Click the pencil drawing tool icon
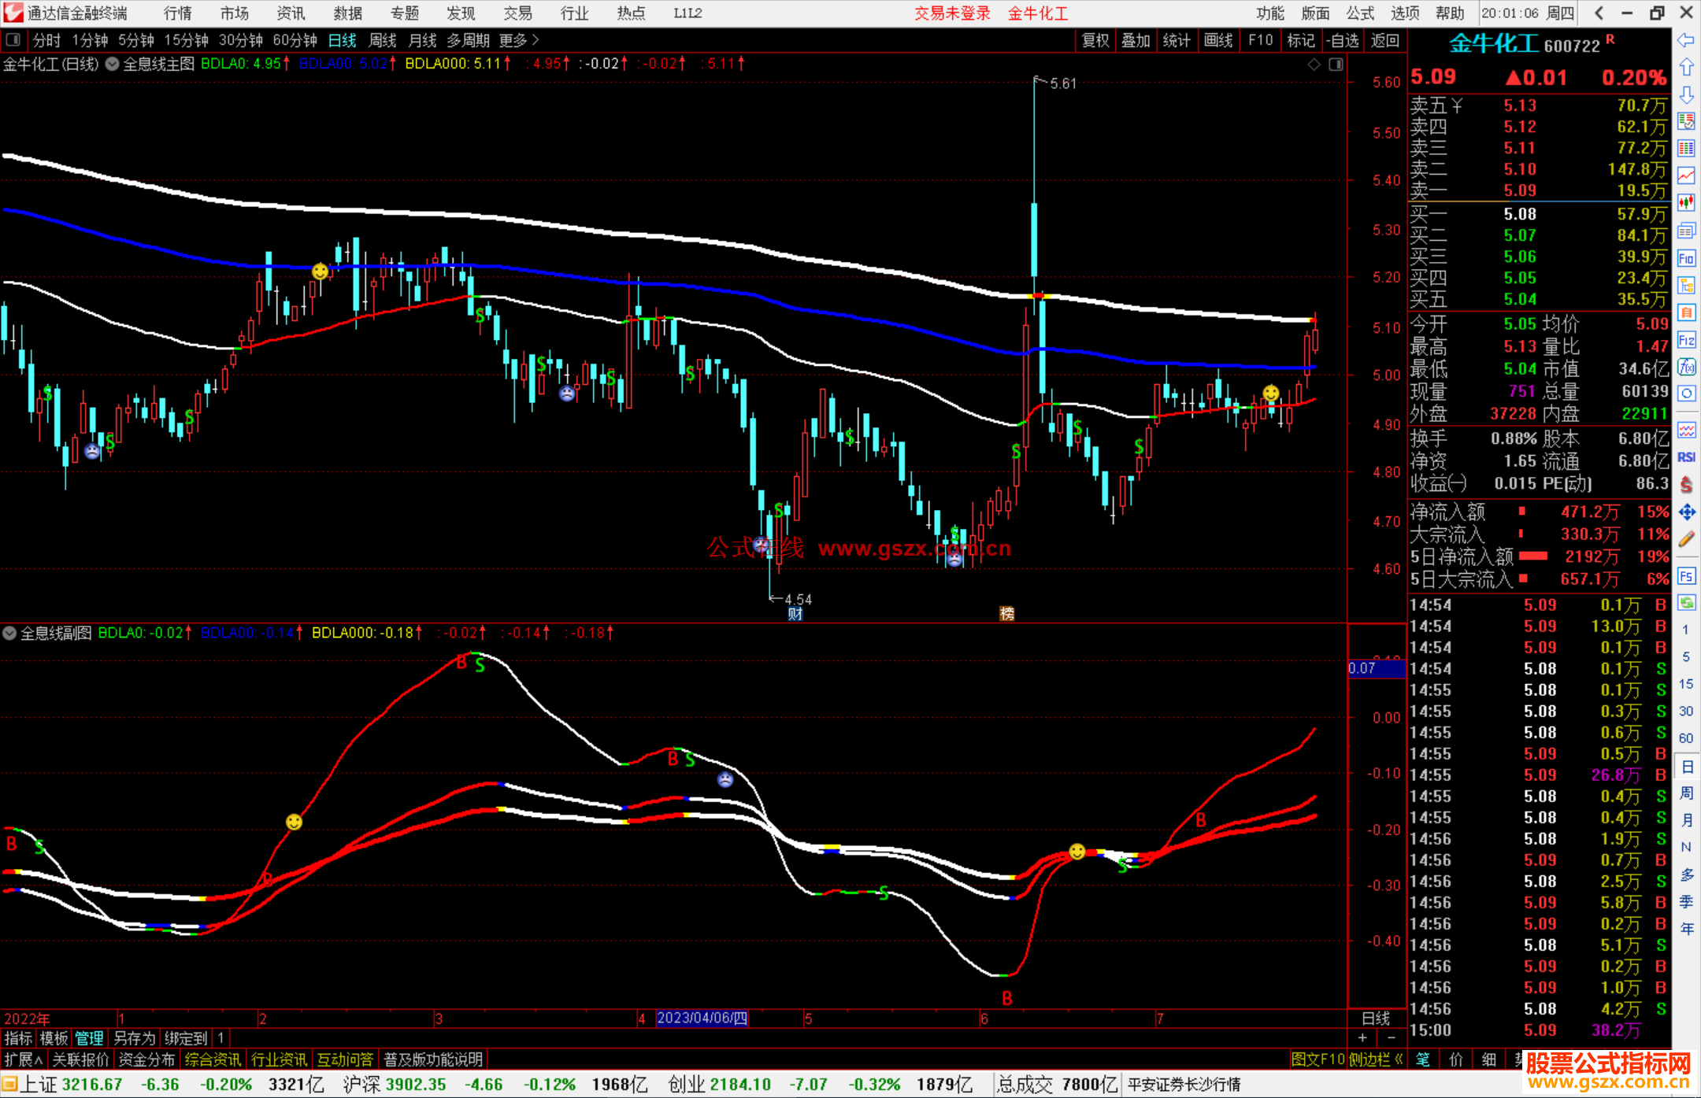This screenshot has height=1098, width=1701. click(x=1686, y=539)
